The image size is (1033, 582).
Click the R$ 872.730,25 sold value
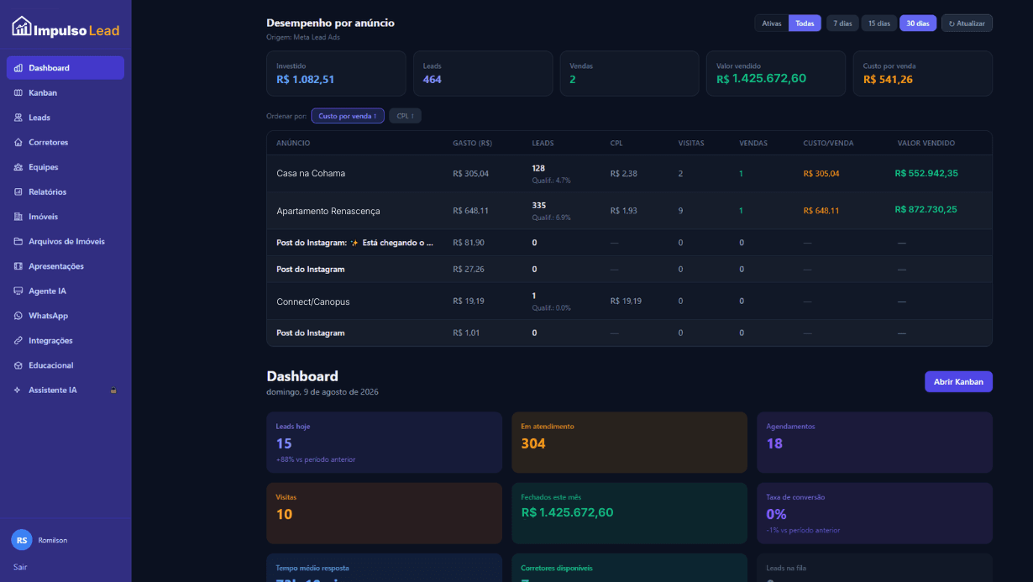pos(926,209)
